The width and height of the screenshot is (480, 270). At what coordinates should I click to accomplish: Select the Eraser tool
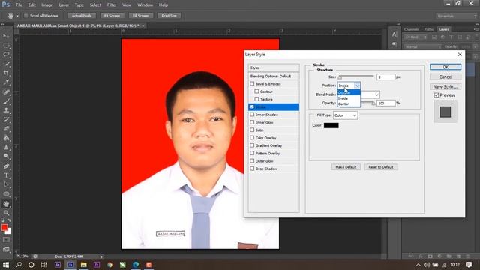[6, 129]
